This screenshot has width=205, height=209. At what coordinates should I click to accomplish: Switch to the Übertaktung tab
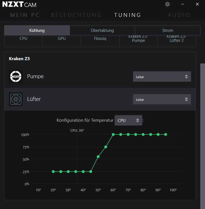pyautogui.click(x=102, y=30)
